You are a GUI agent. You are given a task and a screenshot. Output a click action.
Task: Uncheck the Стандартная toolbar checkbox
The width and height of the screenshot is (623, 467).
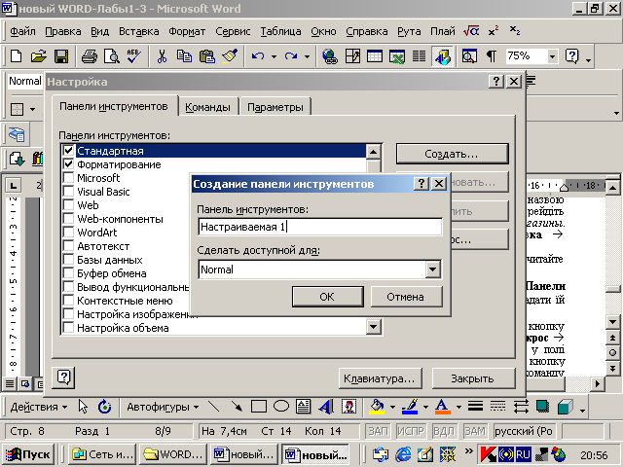coord(68,151)
